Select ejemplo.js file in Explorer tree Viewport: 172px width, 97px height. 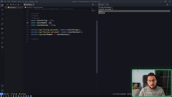(x=14, y=8)
